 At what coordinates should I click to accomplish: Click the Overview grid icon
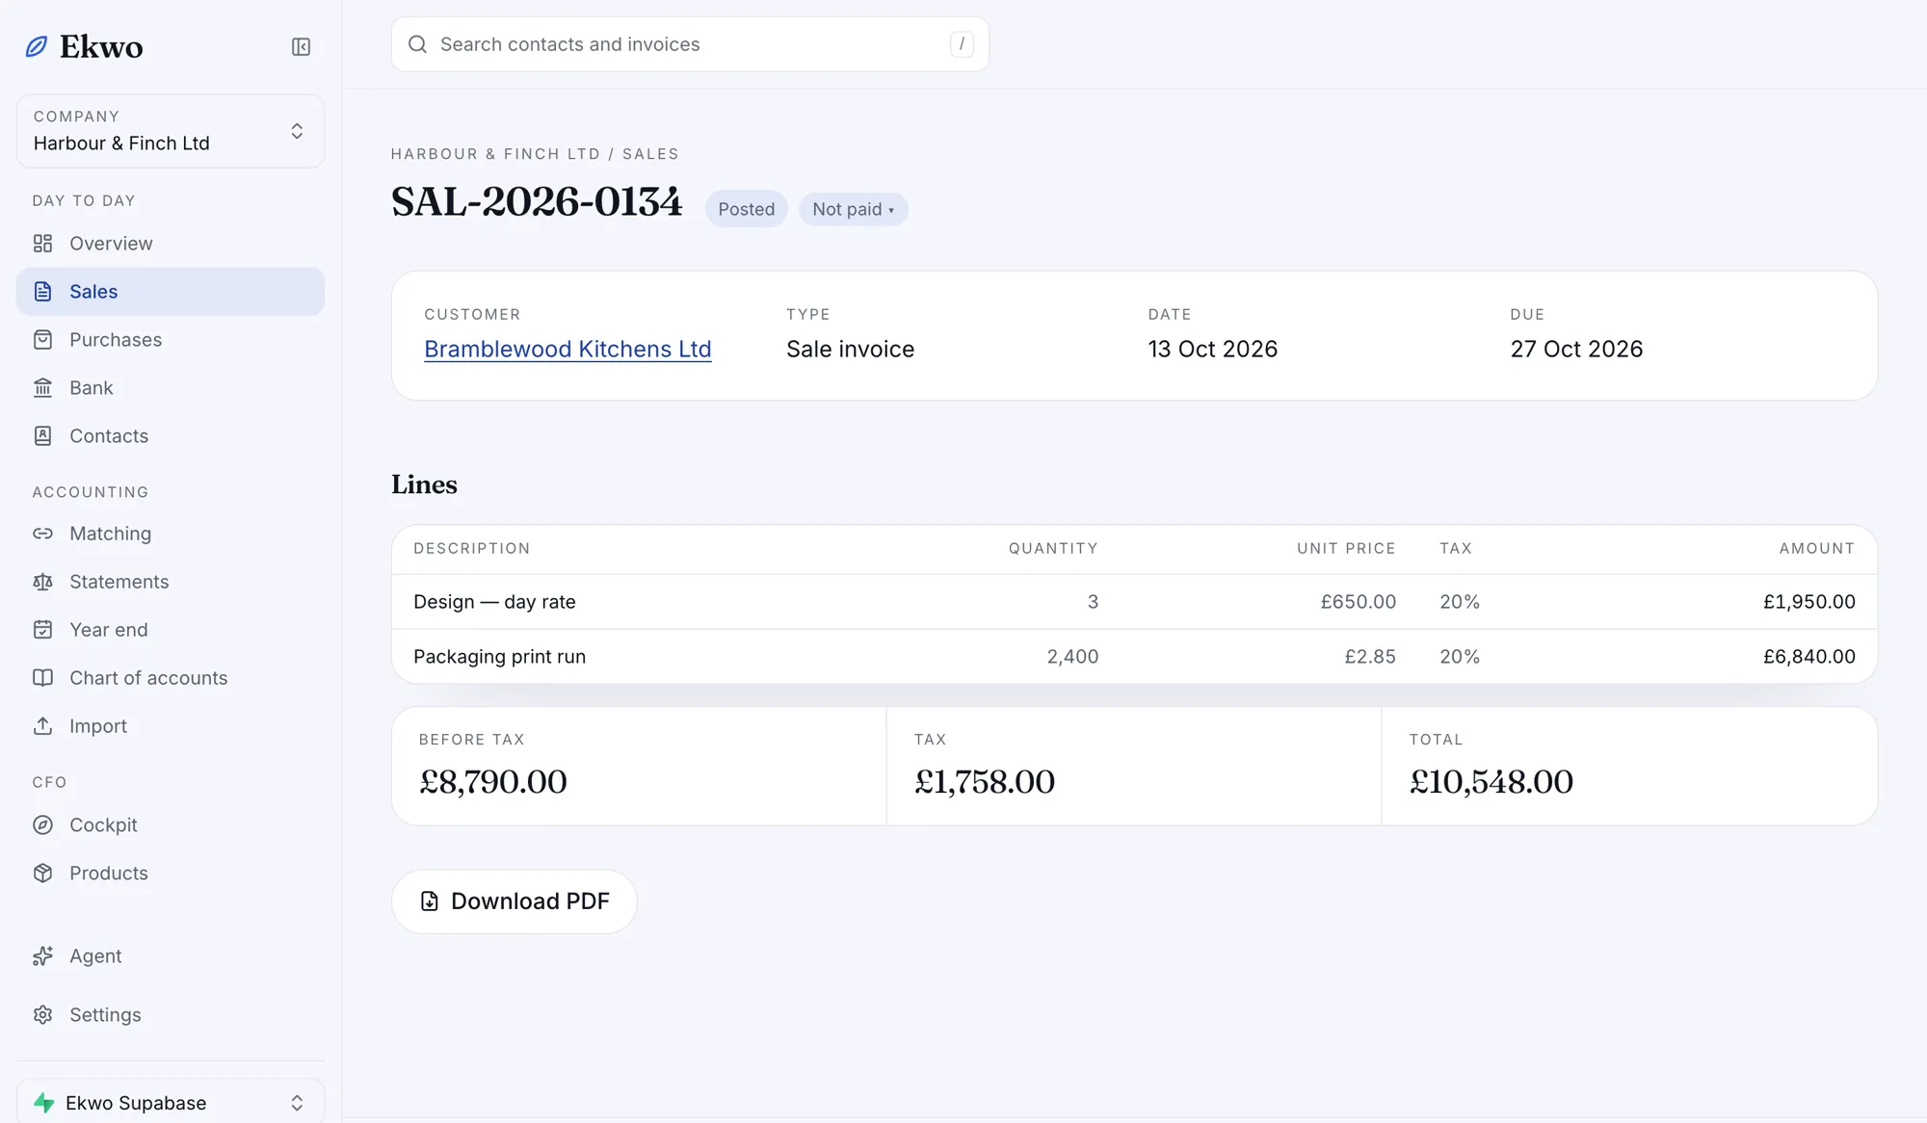(42, 244)
